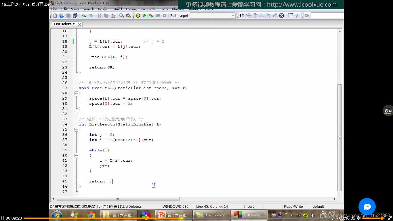The width and height of the screenshot is (393, 221).
Task: Collapse the ListLength function fold at line 35
Action: pos(76,129)
